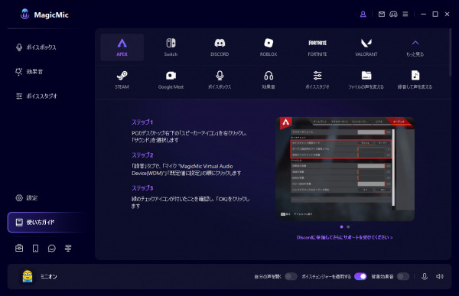Open the Google Meet guide icon

[171, 80]
